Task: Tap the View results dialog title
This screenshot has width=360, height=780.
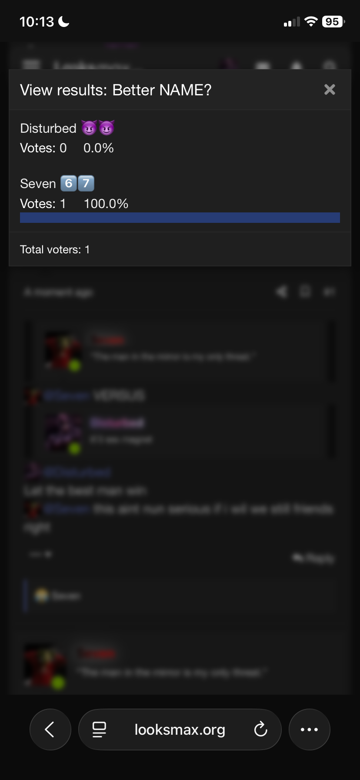Action: pos(116,90)
